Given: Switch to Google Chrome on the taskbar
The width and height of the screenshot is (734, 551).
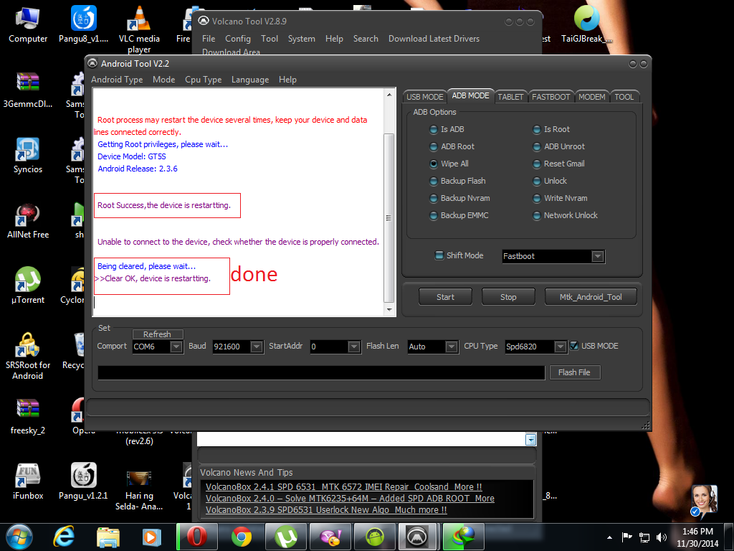Looking at the screenshot, I should (241, 537).
